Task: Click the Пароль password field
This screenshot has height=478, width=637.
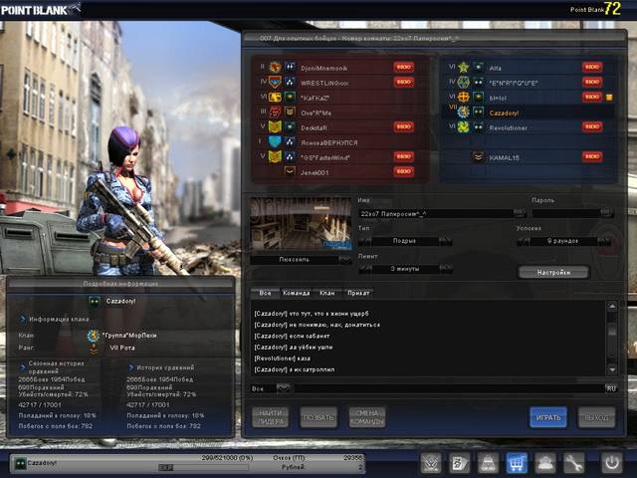Action: (566, 213)
